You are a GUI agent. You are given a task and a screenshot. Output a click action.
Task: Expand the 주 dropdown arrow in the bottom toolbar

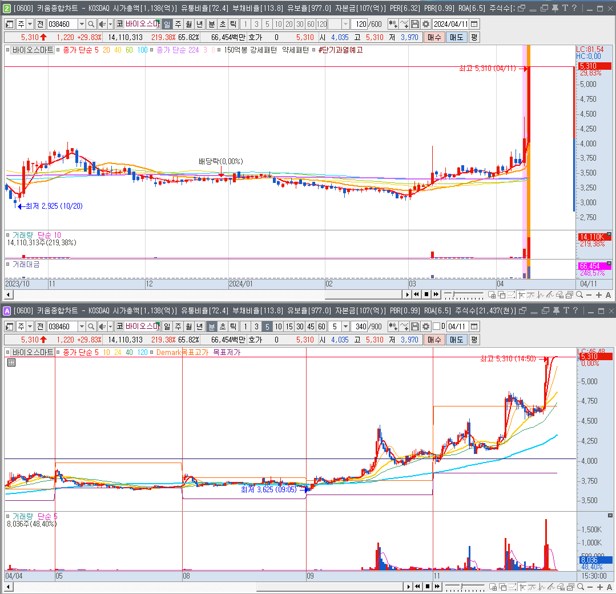point(30,326)
